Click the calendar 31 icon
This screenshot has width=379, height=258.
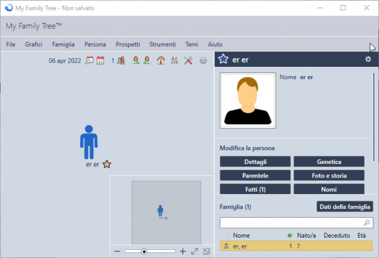click(x=100, y=61)
